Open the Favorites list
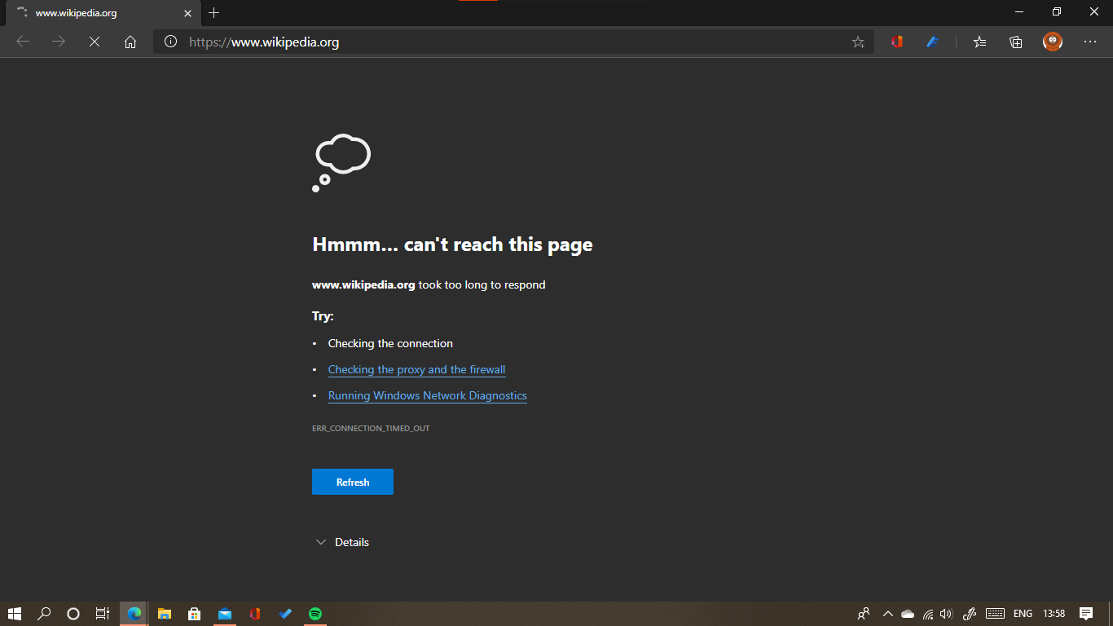The width and height of the screenshot is (1113, 626). tap(980, 42)
